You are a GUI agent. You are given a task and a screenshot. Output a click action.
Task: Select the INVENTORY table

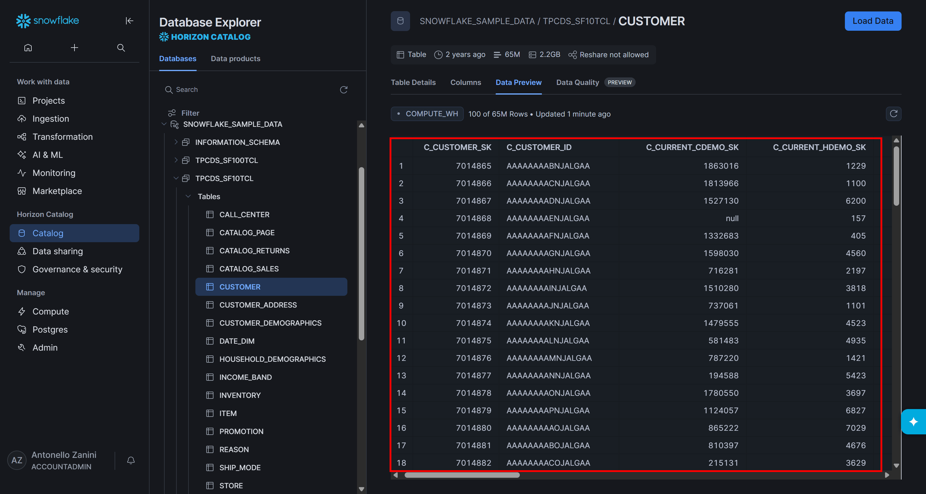(271, 395)
